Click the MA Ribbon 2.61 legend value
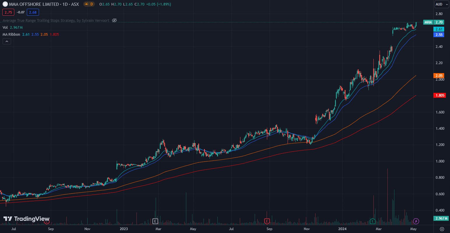Viewport: 450px width, 233px height. [x=26, y=34]
